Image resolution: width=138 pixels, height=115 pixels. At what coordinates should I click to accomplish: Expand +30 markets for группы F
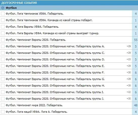point(129,72)
